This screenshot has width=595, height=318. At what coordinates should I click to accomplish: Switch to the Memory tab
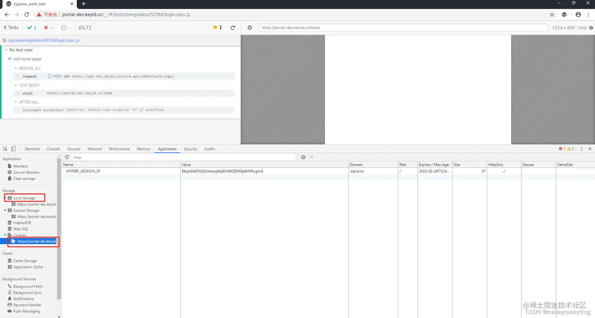tap(144, 149)
